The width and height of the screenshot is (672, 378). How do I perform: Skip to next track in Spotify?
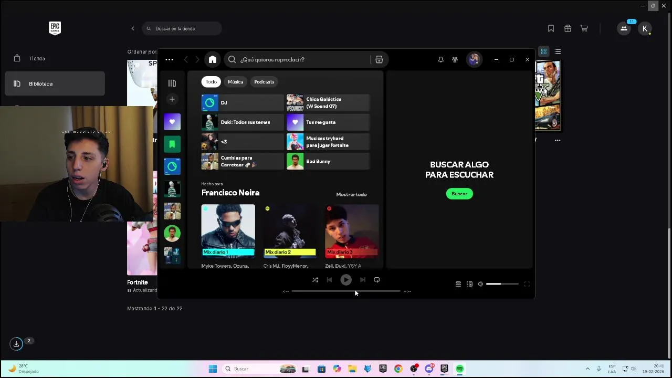362,280
